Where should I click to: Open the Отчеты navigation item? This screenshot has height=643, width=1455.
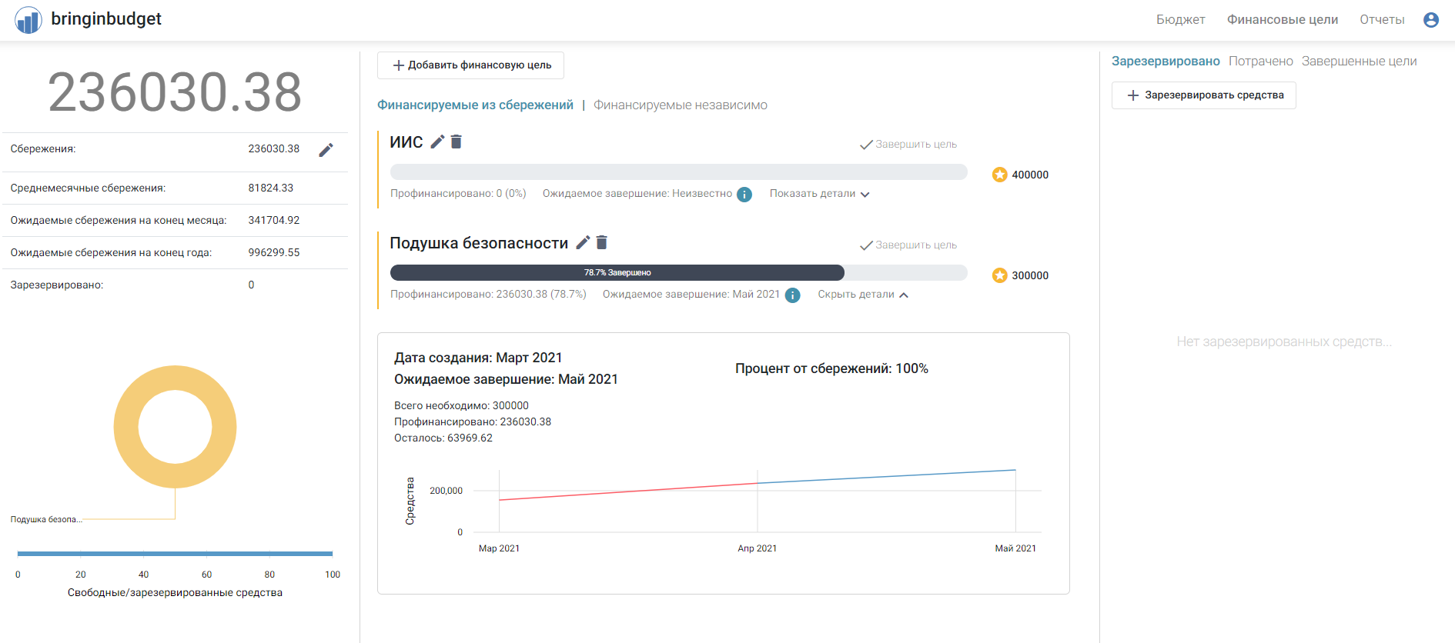[x=1382, y=20]
